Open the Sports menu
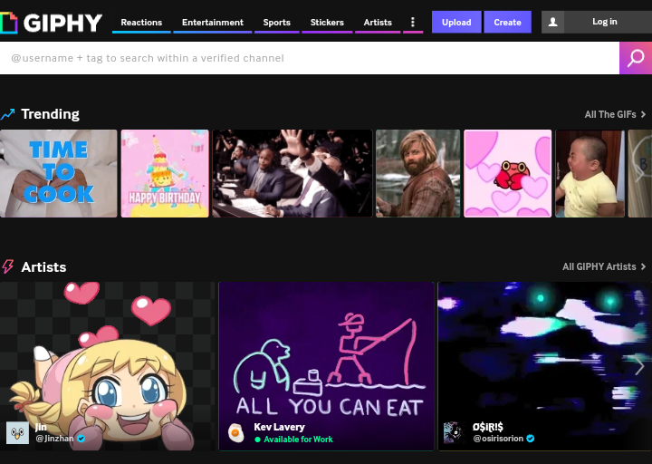The image size is (652, 464). [276, 23]
